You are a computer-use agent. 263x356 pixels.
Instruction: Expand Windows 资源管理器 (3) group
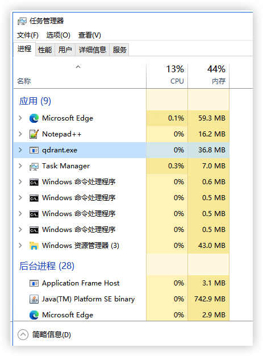pyautogui.click(x=20, y=246)
